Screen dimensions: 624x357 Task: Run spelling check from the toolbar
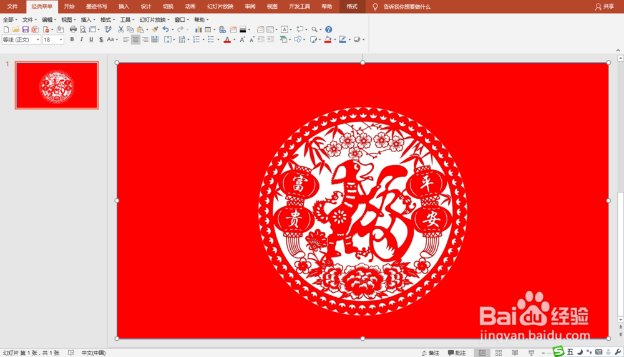[x=108, y=29]
